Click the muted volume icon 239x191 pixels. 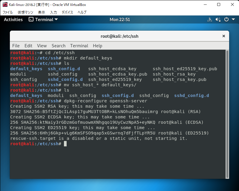218,20
